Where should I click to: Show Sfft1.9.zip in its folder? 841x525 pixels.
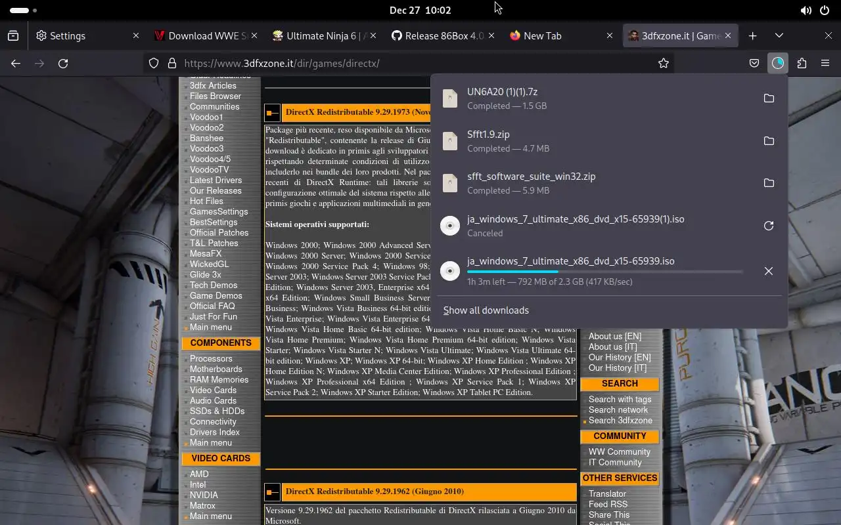(769, 141)
